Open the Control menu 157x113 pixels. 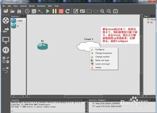coord(23,6)
